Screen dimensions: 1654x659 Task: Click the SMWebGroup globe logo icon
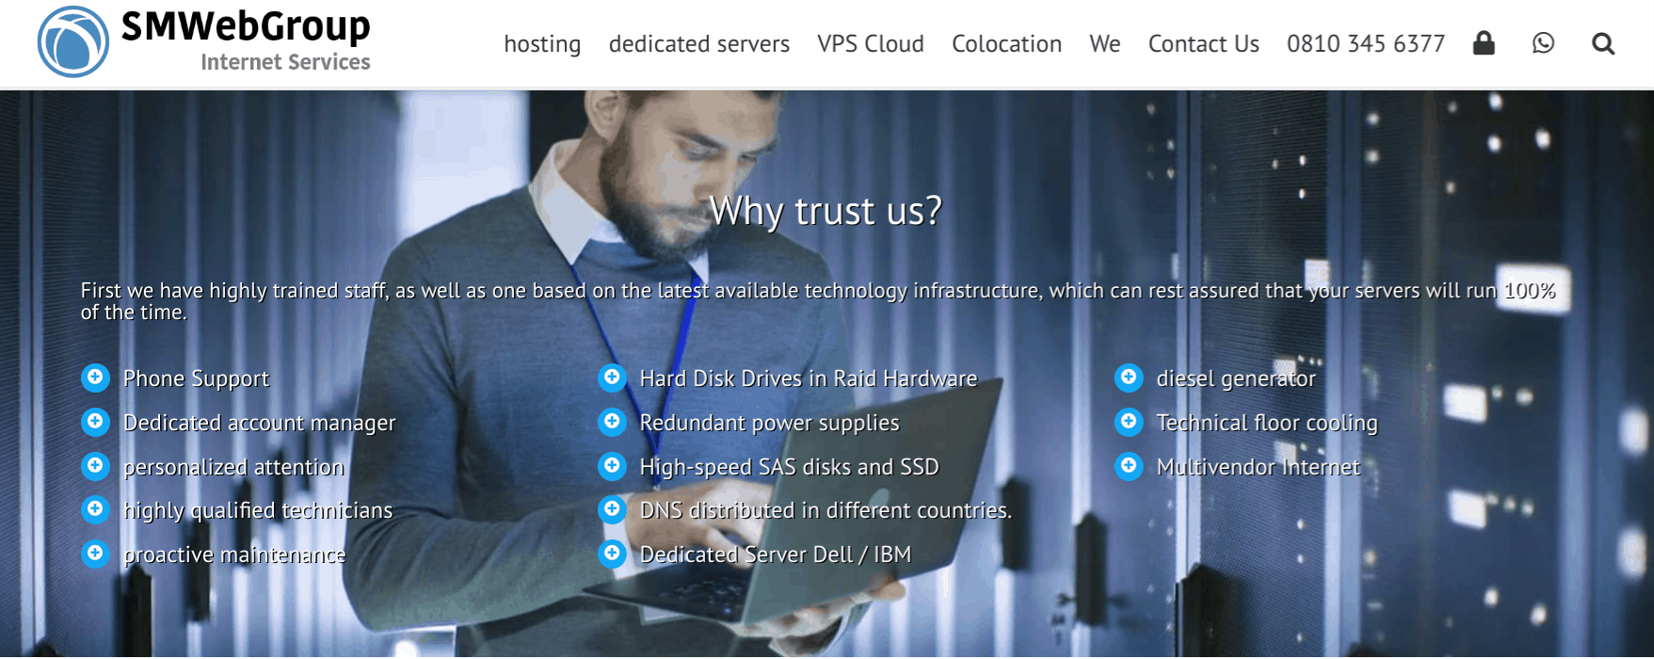(73, 42)
